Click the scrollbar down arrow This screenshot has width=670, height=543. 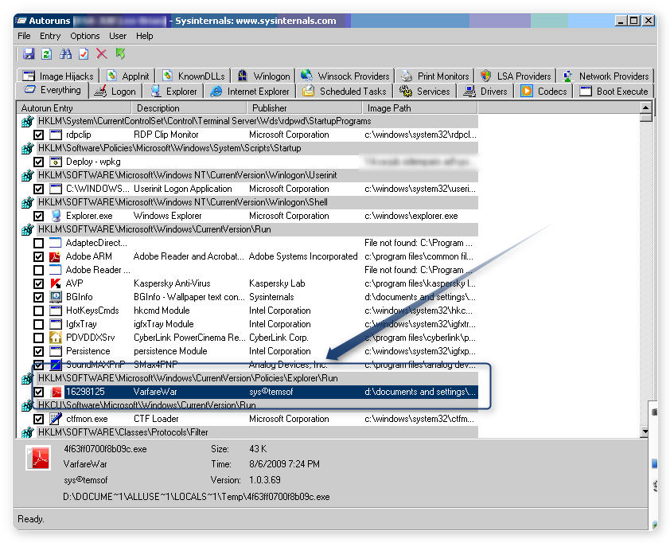click(x=645, y=432)
